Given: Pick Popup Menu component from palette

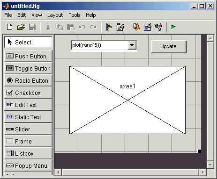Looking at the screenshot, I should [28, 165].
